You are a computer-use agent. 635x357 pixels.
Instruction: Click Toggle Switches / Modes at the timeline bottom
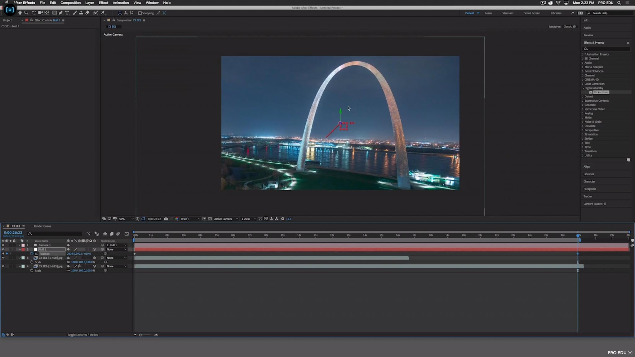[x=82, y=335]
